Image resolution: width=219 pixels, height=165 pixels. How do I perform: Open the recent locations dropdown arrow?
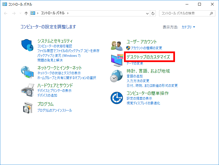(x=20, y=13)
